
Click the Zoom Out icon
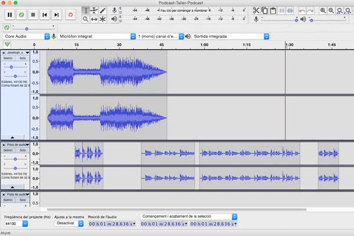(x=331, y=11)
